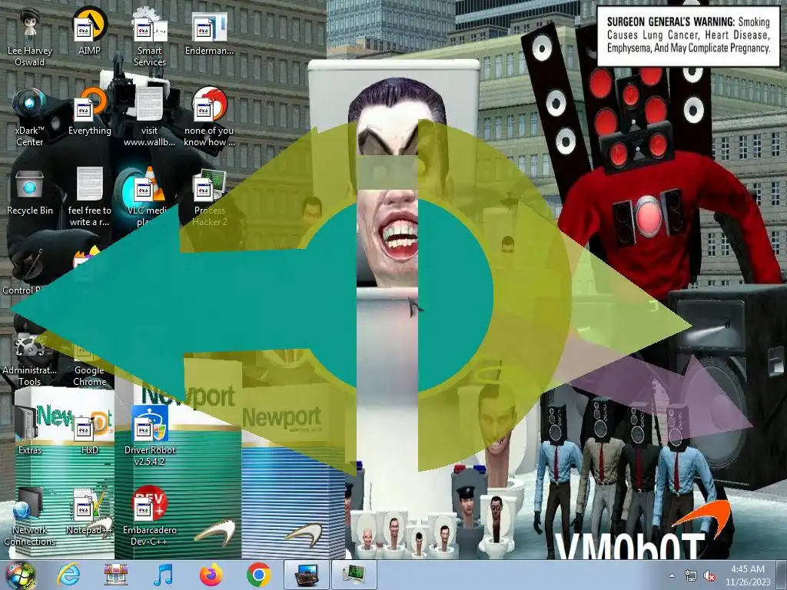The image size is (787, 590).
Task: Open the pinned shop-front app on the taskbar
Action: (116, 575)
